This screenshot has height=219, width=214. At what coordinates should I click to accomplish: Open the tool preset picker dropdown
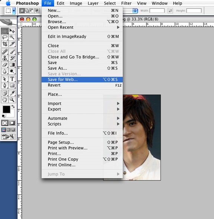click(x=14, y=11)
